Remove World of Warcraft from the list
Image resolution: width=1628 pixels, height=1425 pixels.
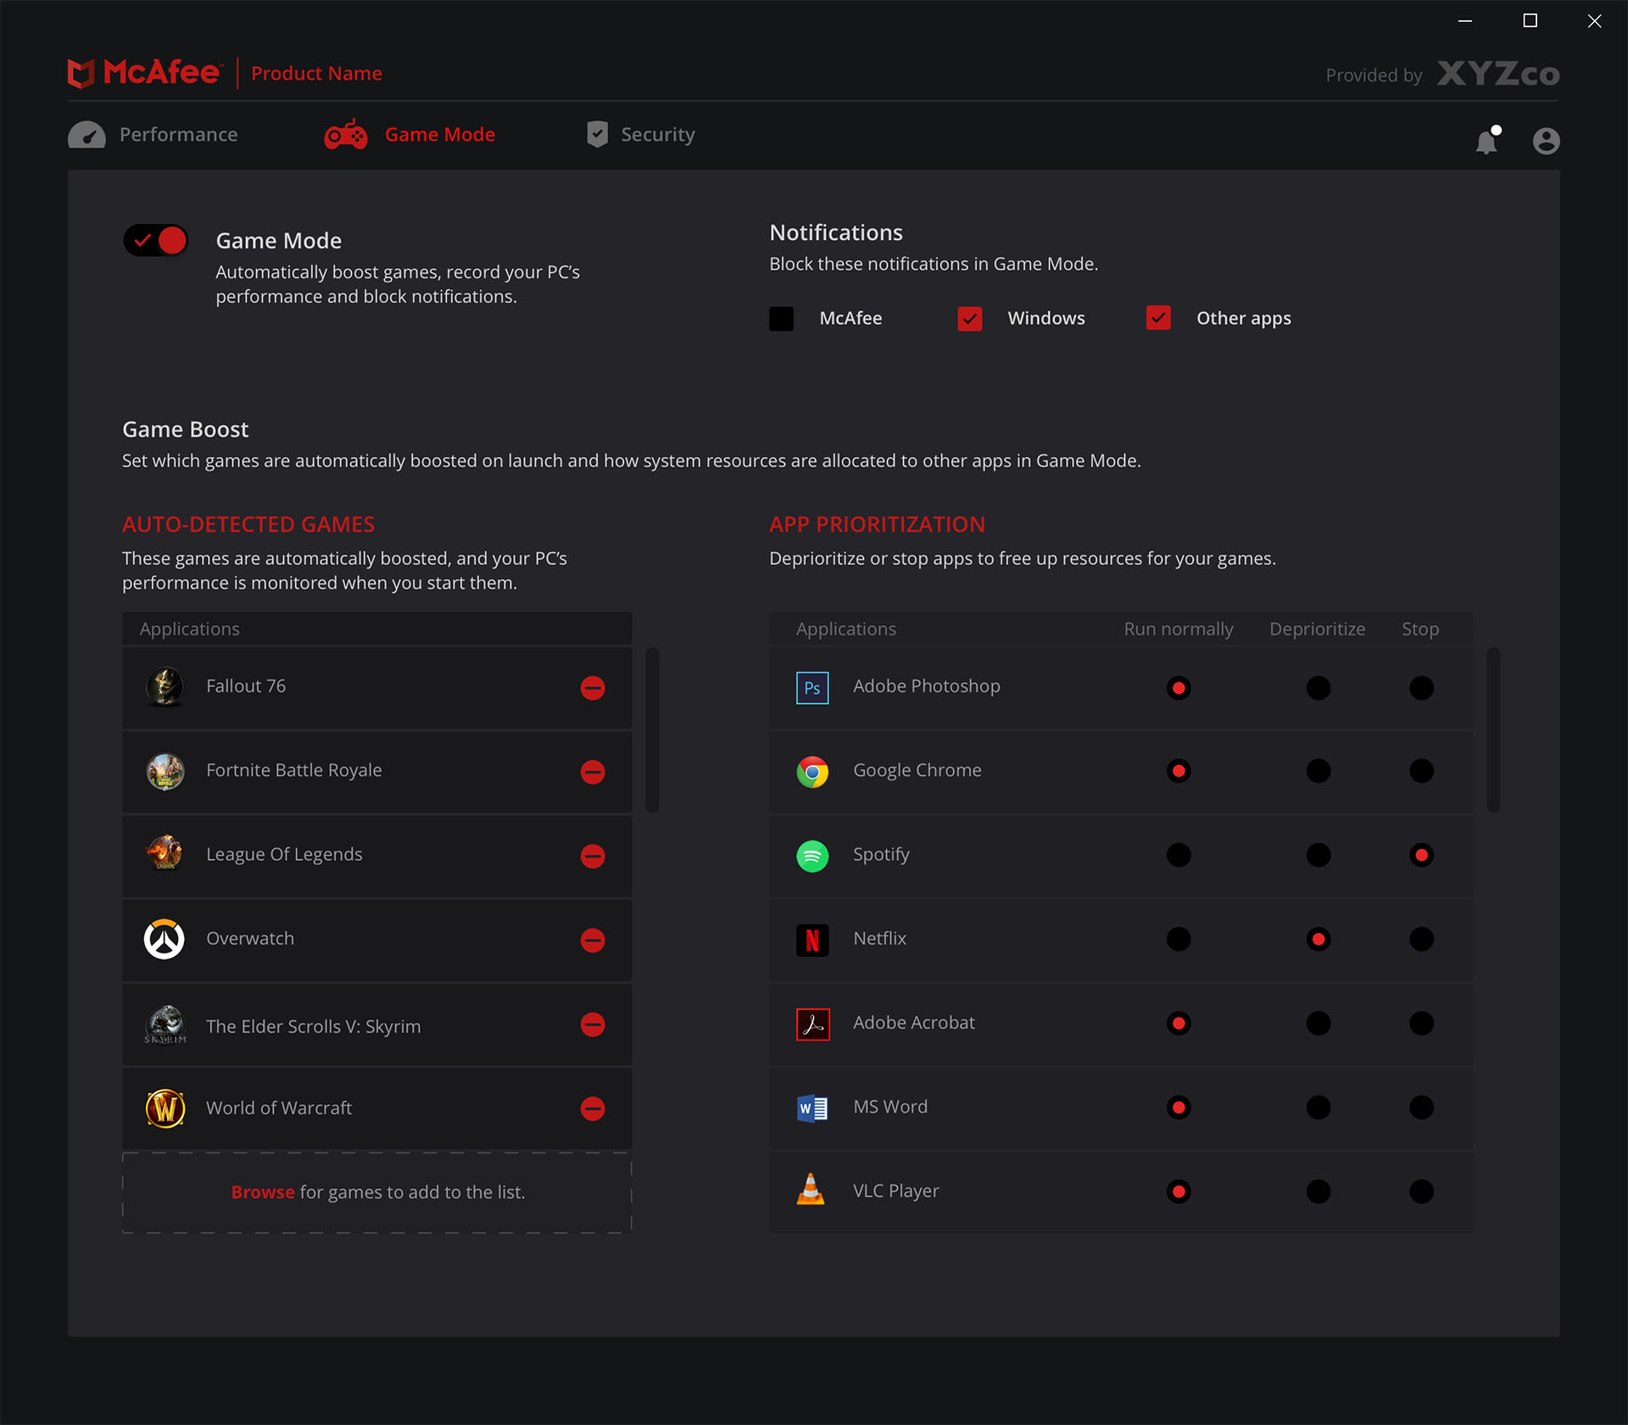[x=593, y=1109]
